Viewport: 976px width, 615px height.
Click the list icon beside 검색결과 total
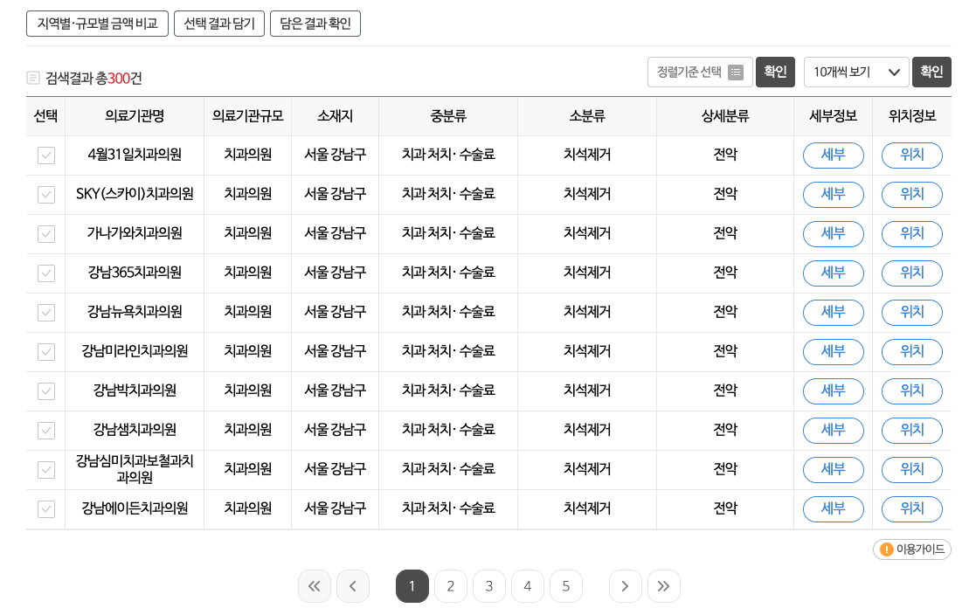pyautogui.click(x=31, y=79)
